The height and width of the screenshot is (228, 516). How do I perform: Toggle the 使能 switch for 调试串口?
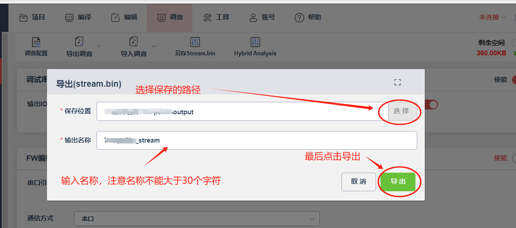[x=514, y=79]
